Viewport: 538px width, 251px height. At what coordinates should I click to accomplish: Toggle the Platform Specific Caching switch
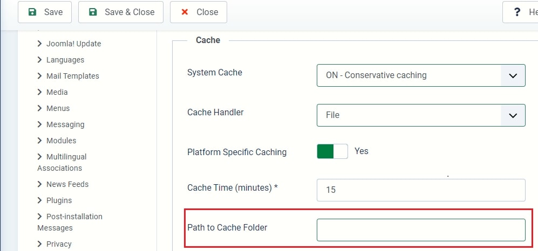click(x=332, y=151)
